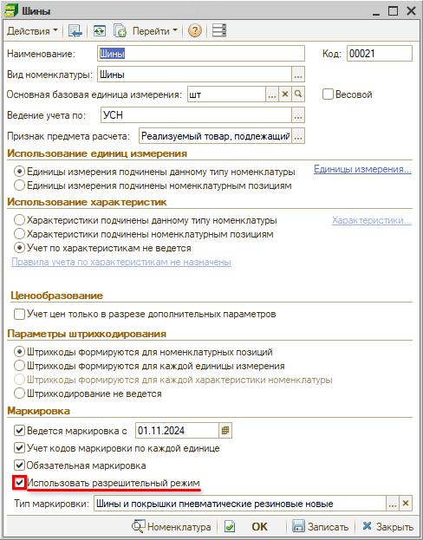
Task: Click the marking start date field
Action: [177, 431]
